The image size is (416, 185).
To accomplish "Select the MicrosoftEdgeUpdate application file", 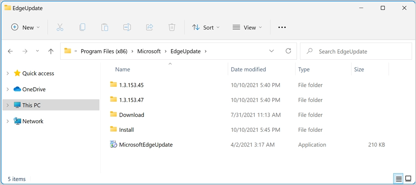I will pos(145,144).
